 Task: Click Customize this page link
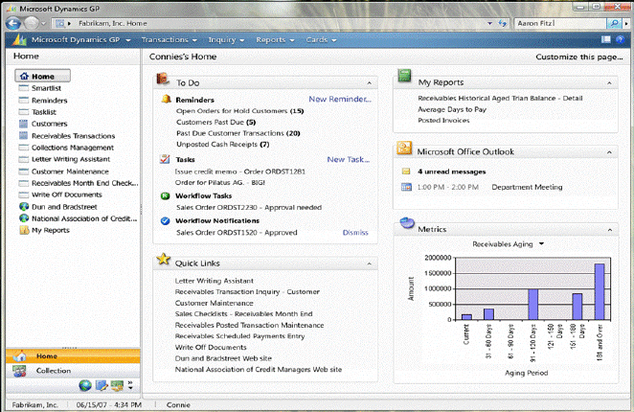579,57
